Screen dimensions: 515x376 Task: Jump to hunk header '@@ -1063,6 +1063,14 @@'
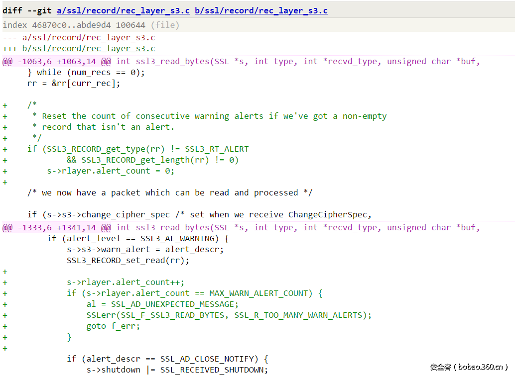click(x=57, y=61)
